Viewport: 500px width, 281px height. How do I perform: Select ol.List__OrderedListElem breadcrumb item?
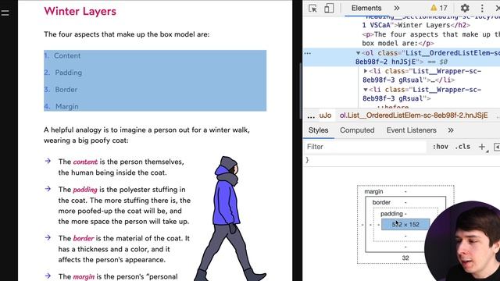click(413, 116)
